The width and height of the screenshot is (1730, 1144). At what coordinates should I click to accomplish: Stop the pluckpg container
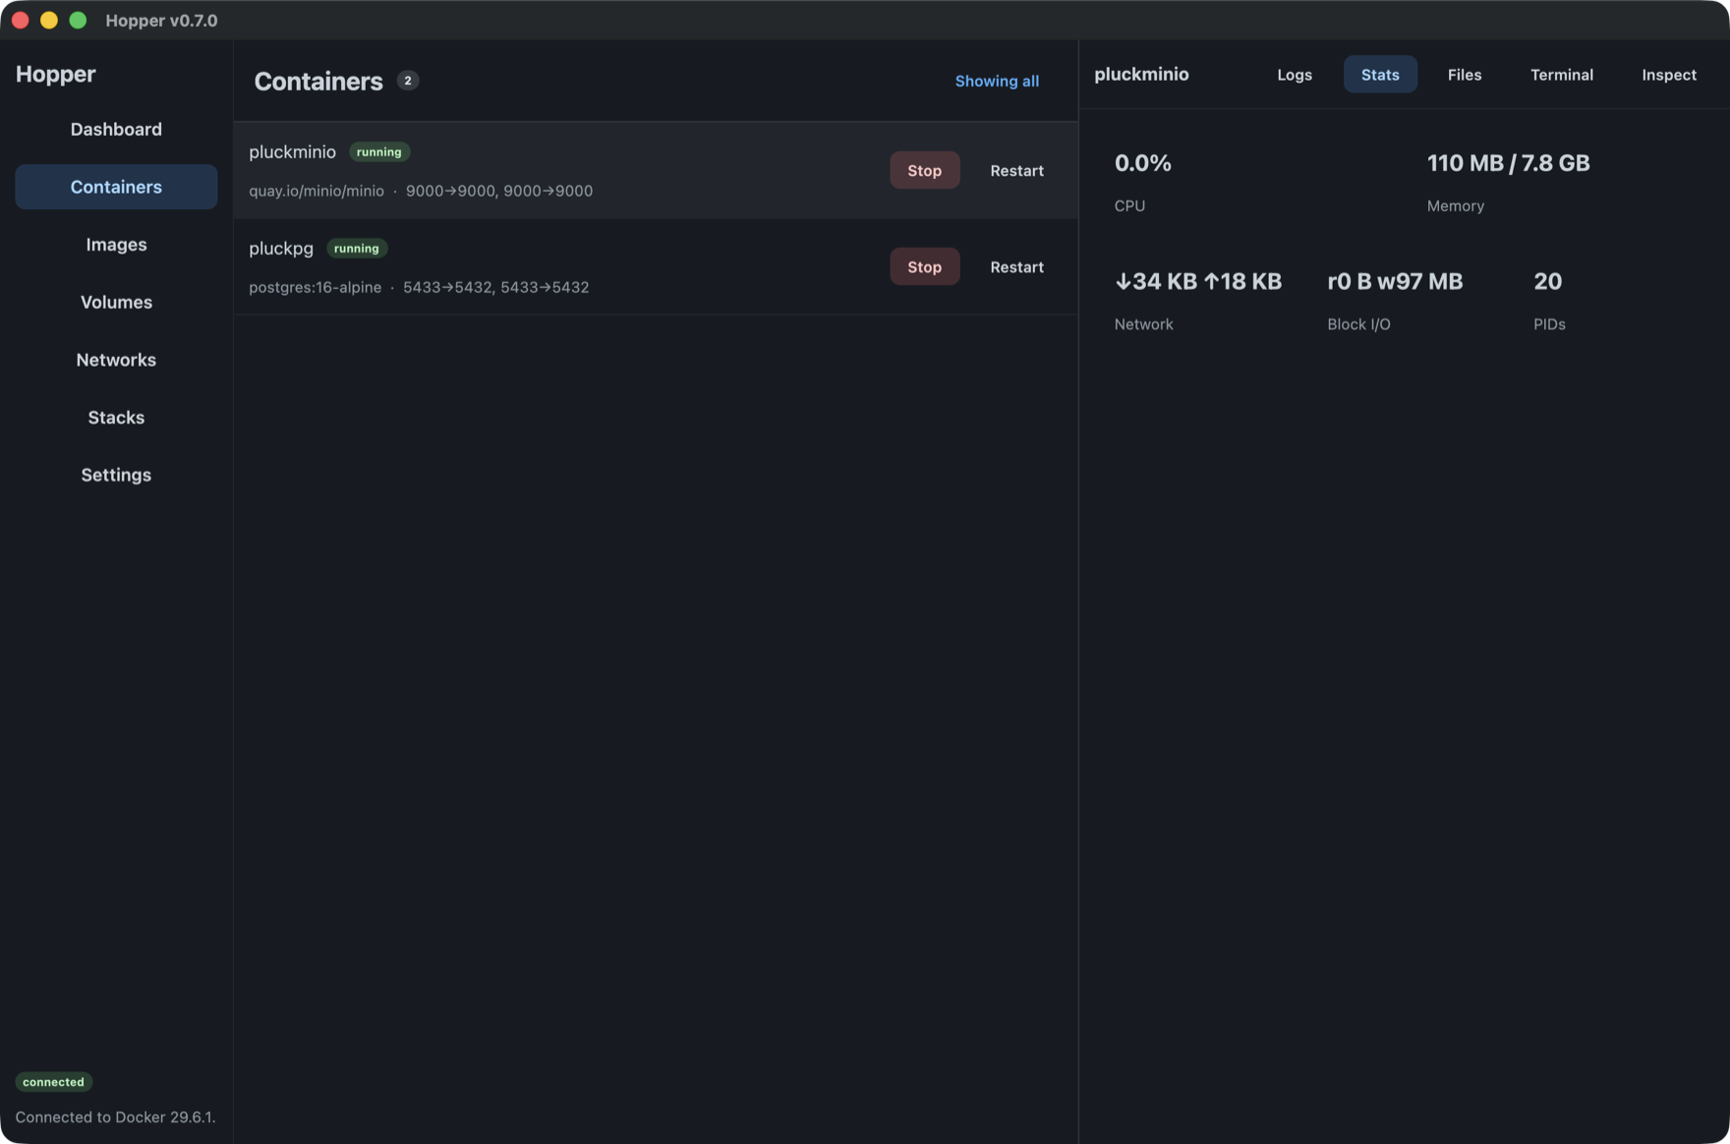tap(924, 266)
